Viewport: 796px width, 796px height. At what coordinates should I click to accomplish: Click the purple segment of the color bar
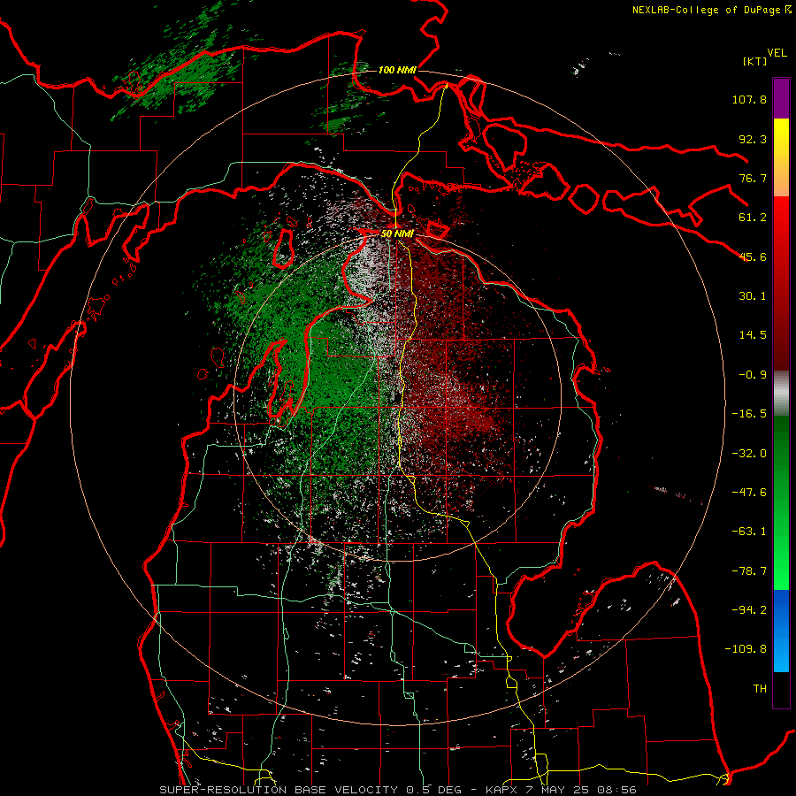point(781,98)
